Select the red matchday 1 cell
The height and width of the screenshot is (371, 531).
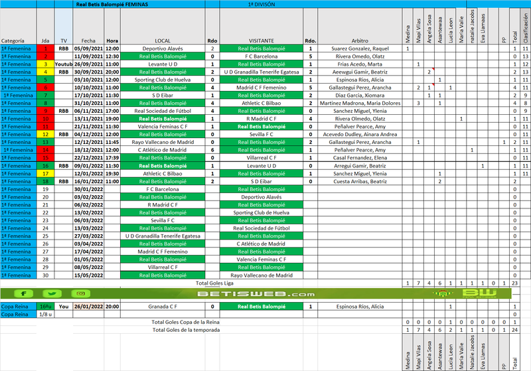(x=45, y=48)
